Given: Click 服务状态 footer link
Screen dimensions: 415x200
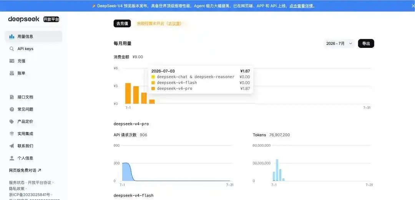Looking at the screenshot, I should (x=17, y=183).
